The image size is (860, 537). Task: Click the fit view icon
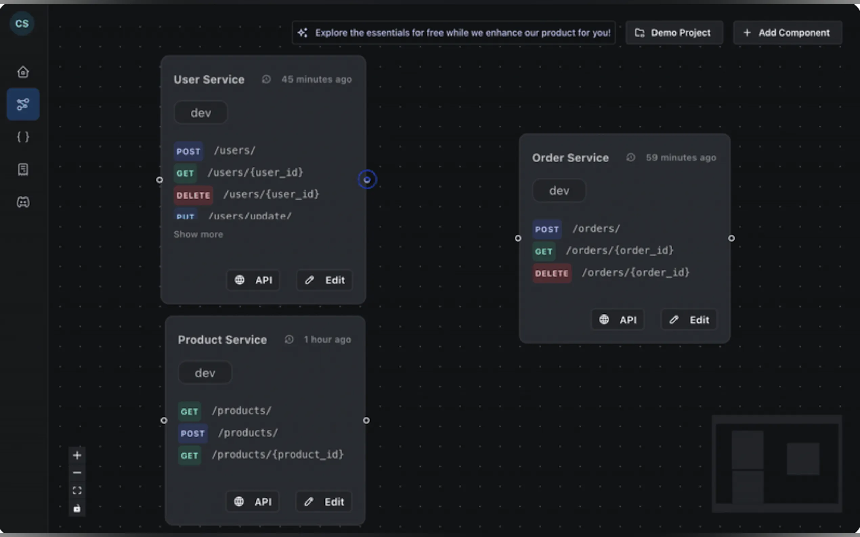(x=77, y=490)
